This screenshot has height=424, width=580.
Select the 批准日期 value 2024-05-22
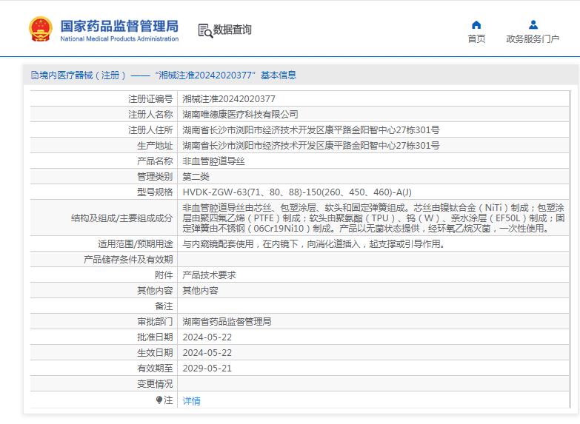pyautogui.click(x=207, y=337)
